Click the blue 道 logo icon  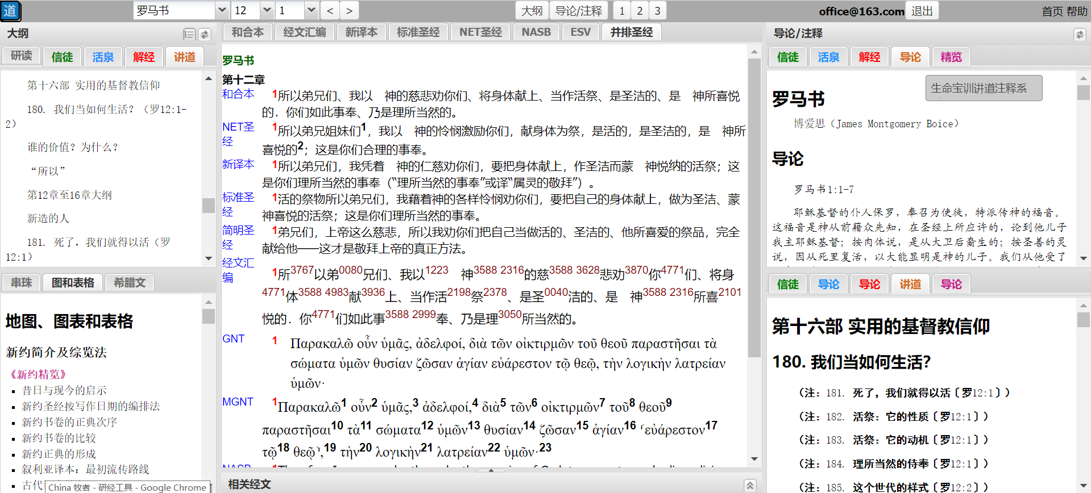(11, 11)
